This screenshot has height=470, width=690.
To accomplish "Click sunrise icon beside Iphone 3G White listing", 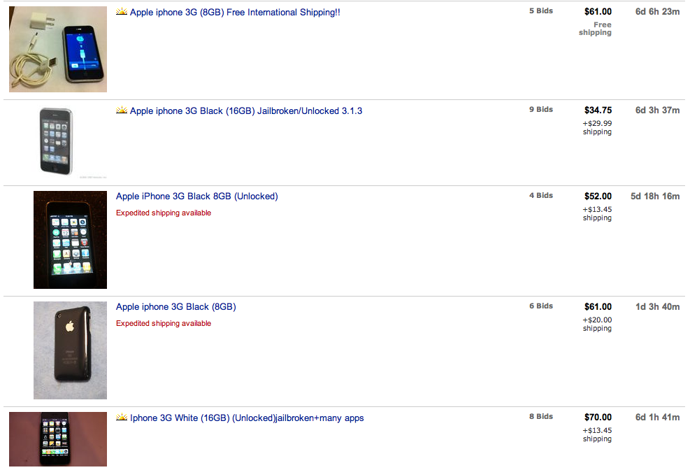I will (x=121, y=418).
